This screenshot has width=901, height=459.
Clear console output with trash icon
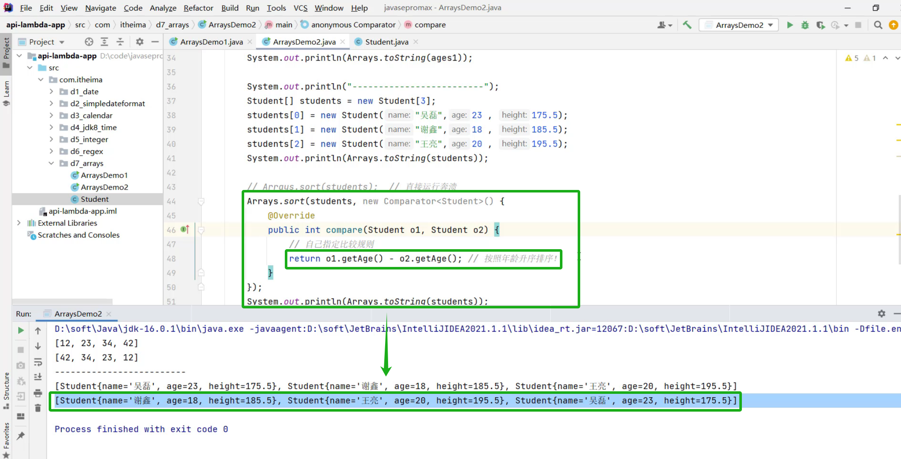click(38, 408)
